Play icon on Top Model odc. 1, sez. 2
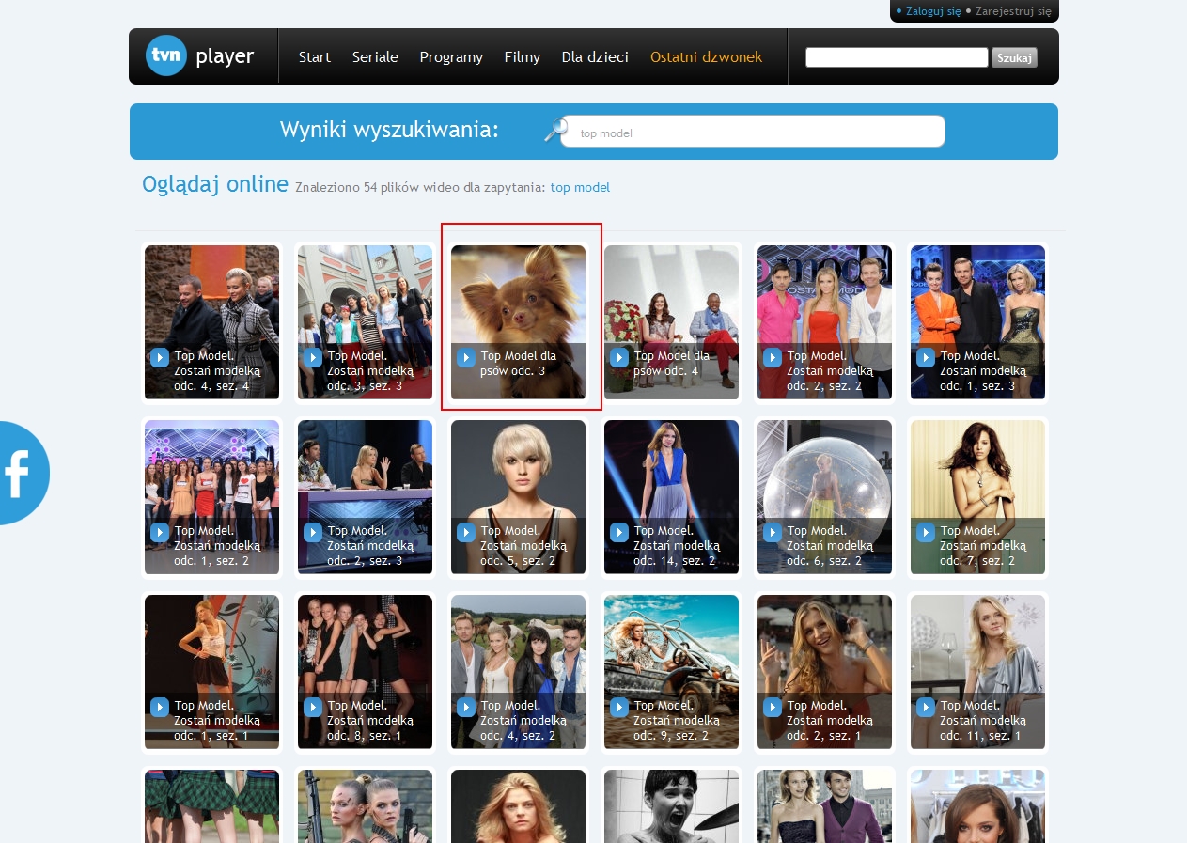 point(159,532)
